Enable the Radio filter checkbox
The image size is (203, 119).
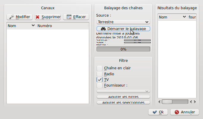(x=100, y=74)
